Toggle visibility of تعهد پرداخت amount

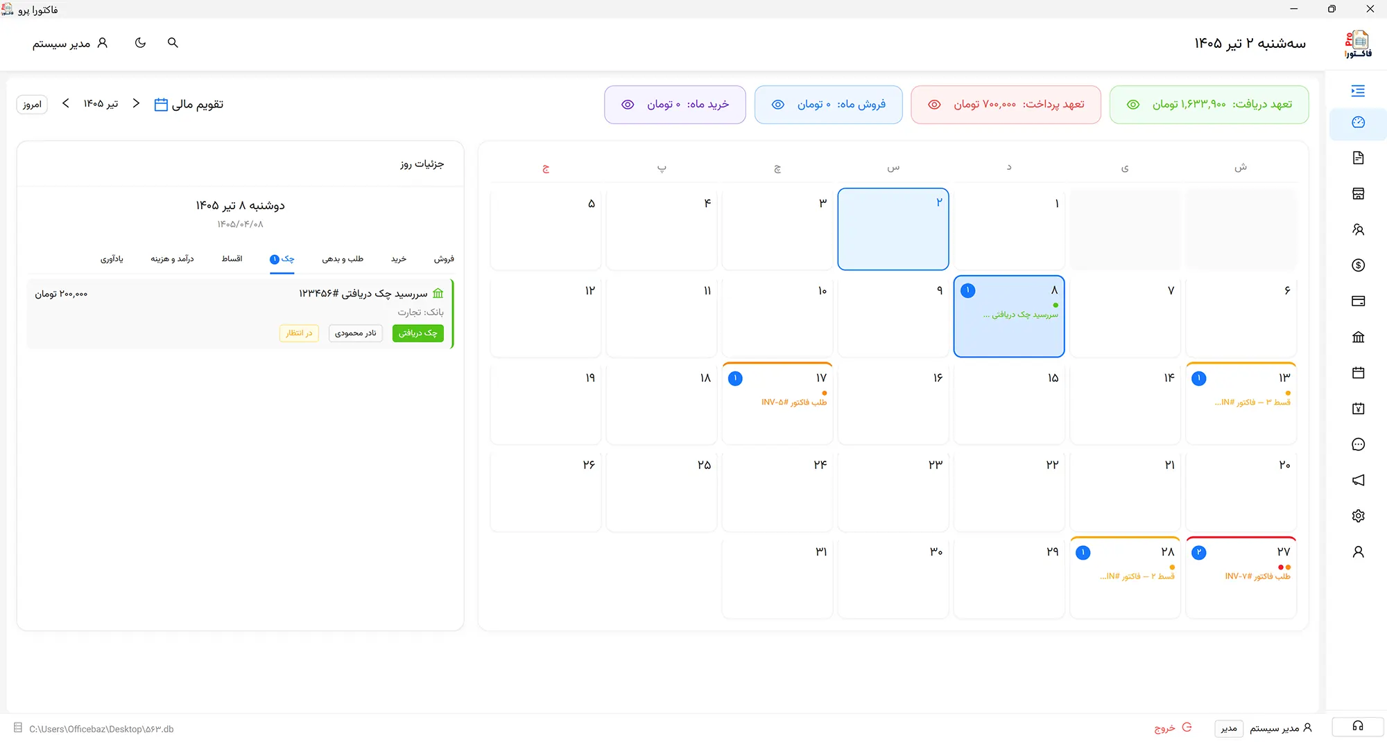coord(934,105)
